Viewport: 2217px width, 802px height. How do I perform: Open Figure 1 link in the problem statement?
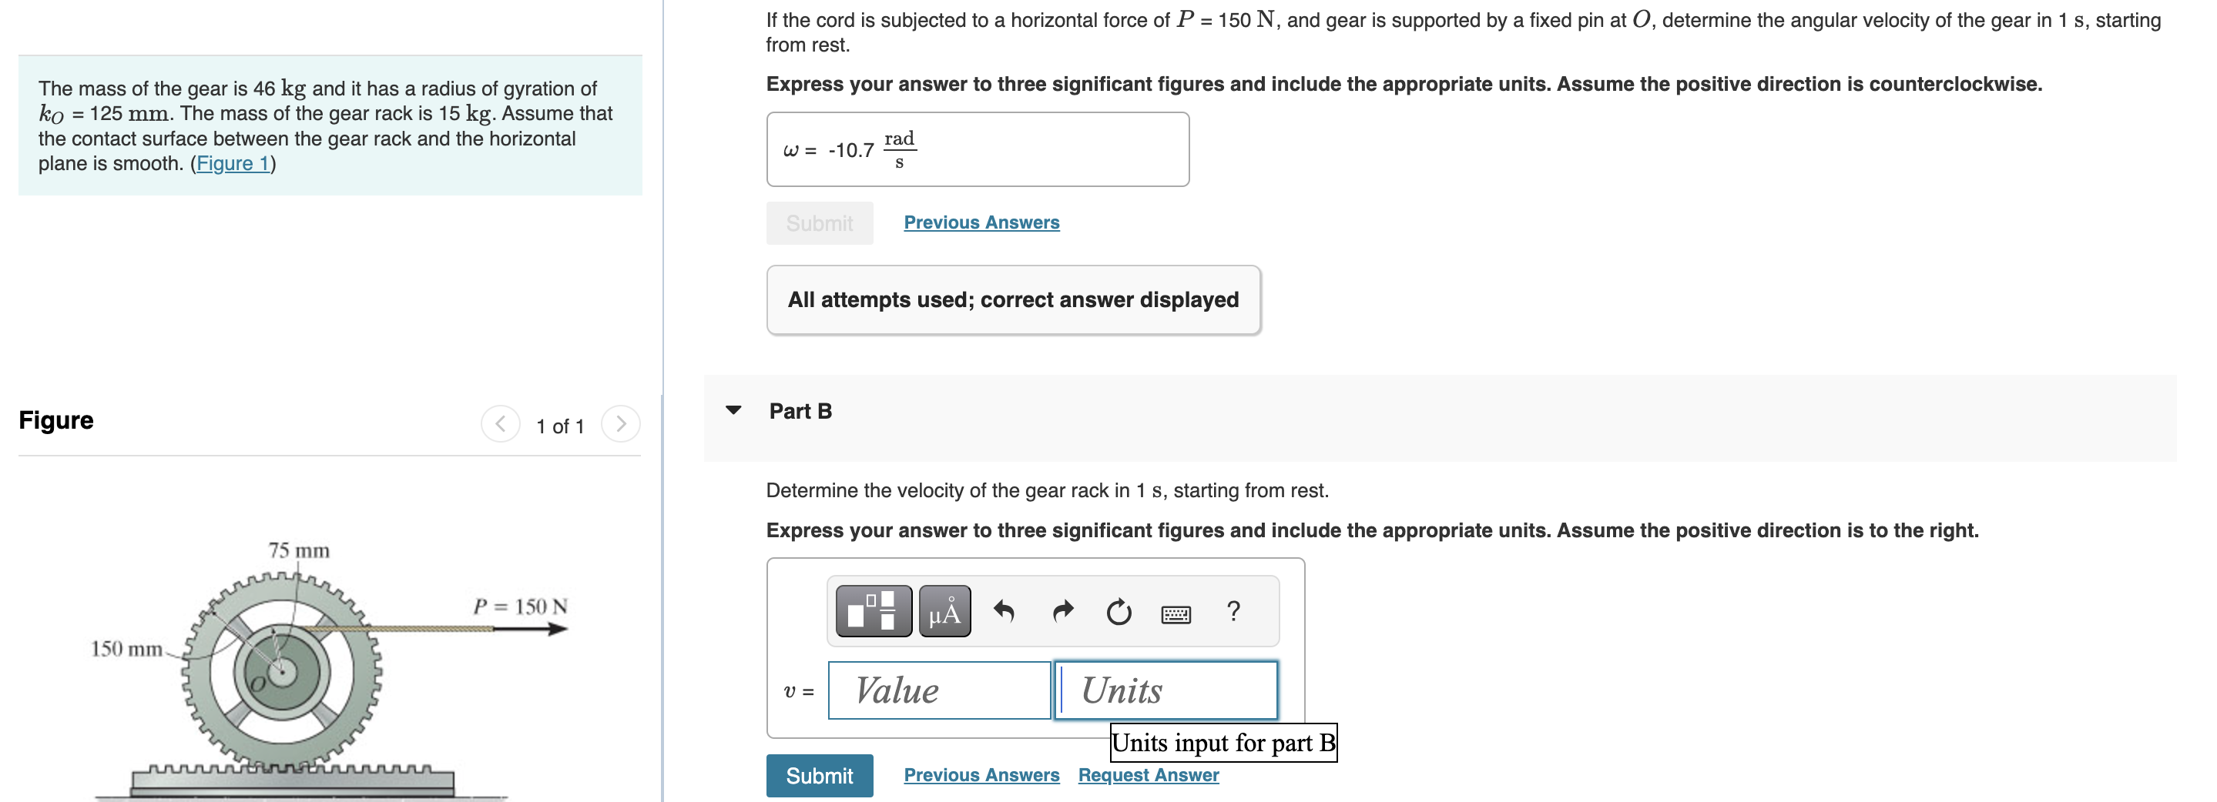tap(232, 162)
